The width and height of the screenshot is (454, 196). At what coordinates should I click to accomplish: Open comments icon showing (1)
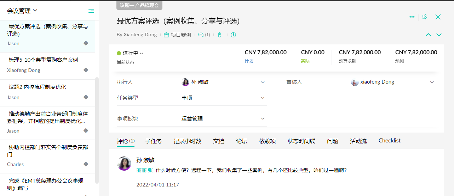click(204, 35)
